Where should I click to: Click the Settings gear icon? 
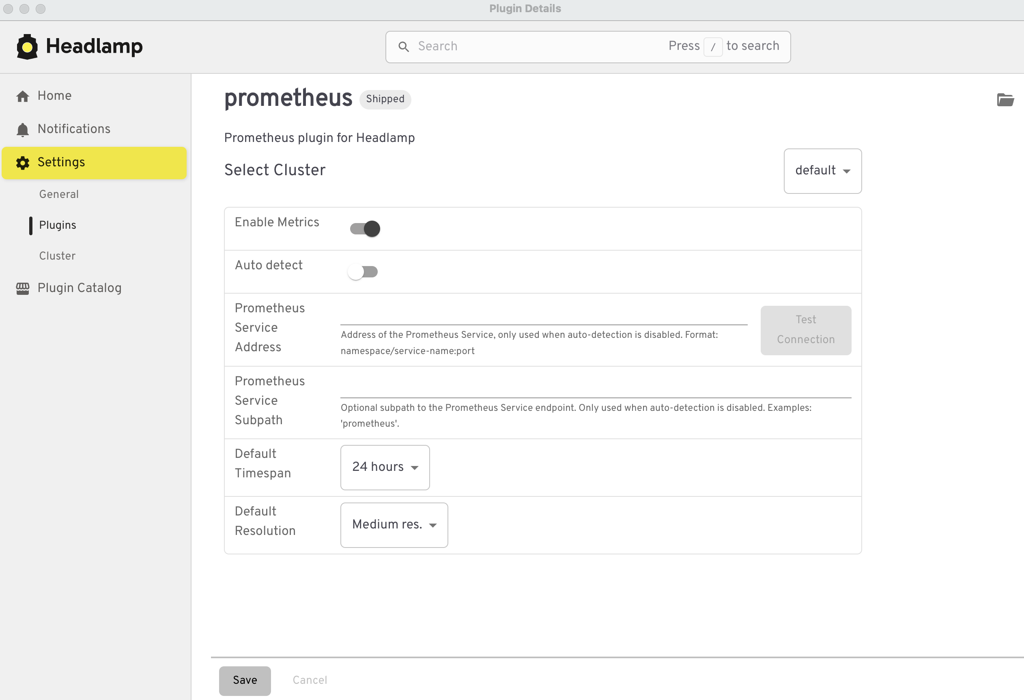coord(22,163)
